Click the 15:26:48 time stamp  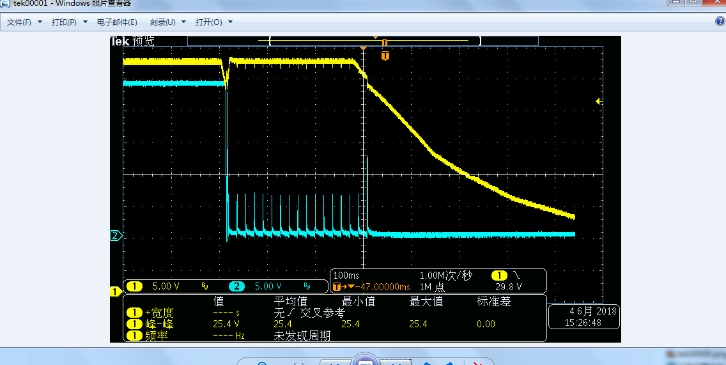coord(582,322)
